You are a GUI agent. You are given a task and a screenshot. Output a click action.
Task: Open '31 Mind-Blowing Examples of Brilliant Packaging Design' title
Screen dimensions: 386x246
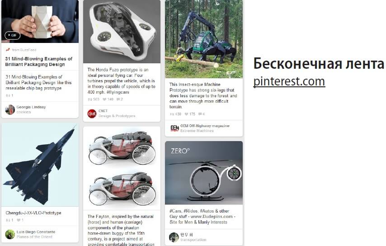(39, 61)
